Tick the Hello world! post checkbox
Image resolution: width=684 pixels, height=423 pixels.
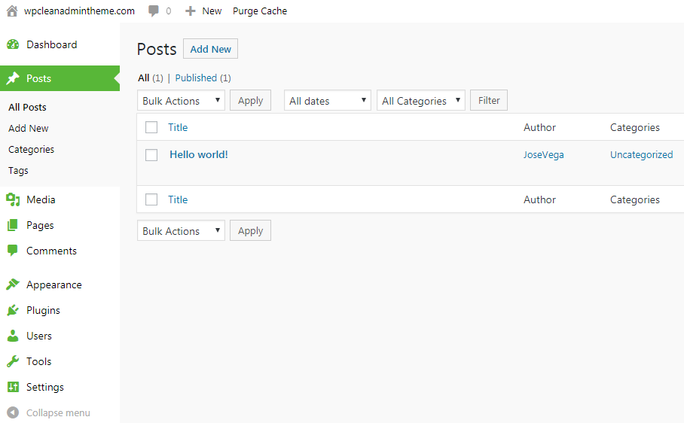tap(151, 155)
